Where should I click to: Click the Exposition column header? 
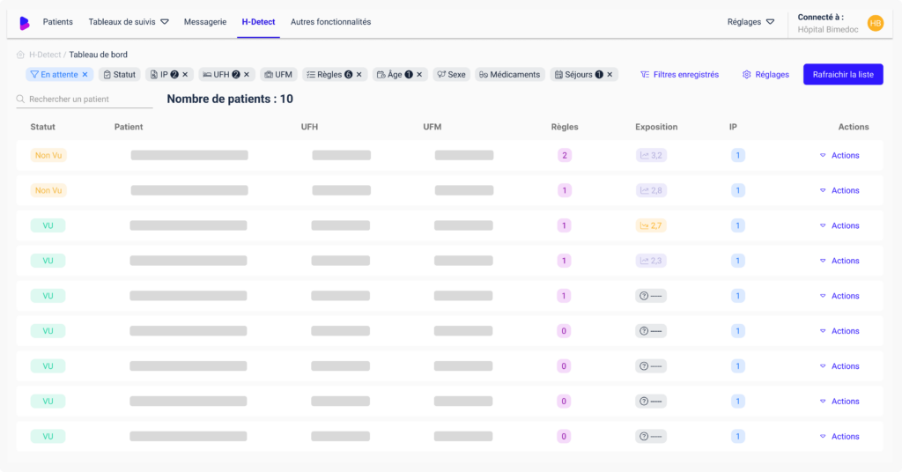(x=656, y=127)
